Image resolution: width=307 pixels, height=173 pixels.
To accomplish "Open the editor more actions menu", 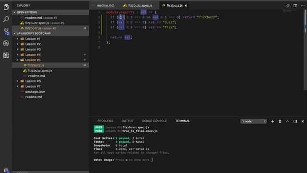I will pyautogui.click(x=303, y=5).
